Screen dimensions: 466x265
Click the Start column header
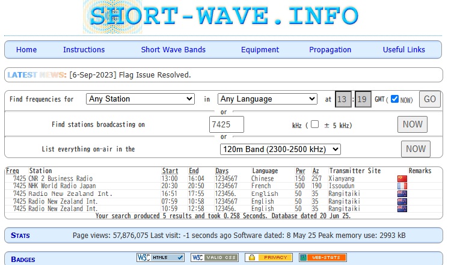pos(170,171)
